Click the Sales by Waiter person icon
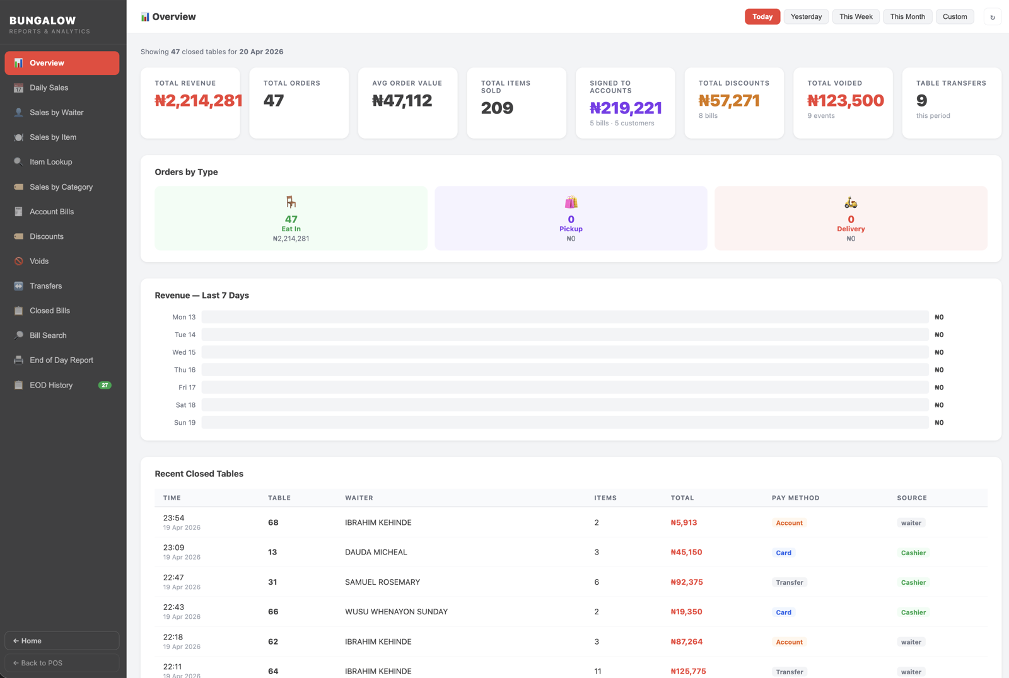The height and width of the screenshot is (678, 1009). point(18,112)
